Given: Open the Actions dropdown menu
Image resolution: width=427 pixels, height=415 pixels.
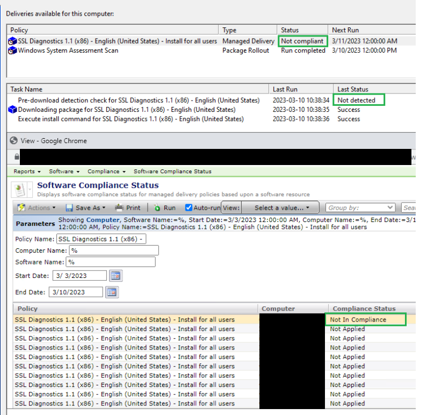Looking at the screenshot, I should point(37,207).
